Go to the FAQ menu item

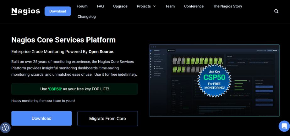pyautogui.click(x=101, y=6)
